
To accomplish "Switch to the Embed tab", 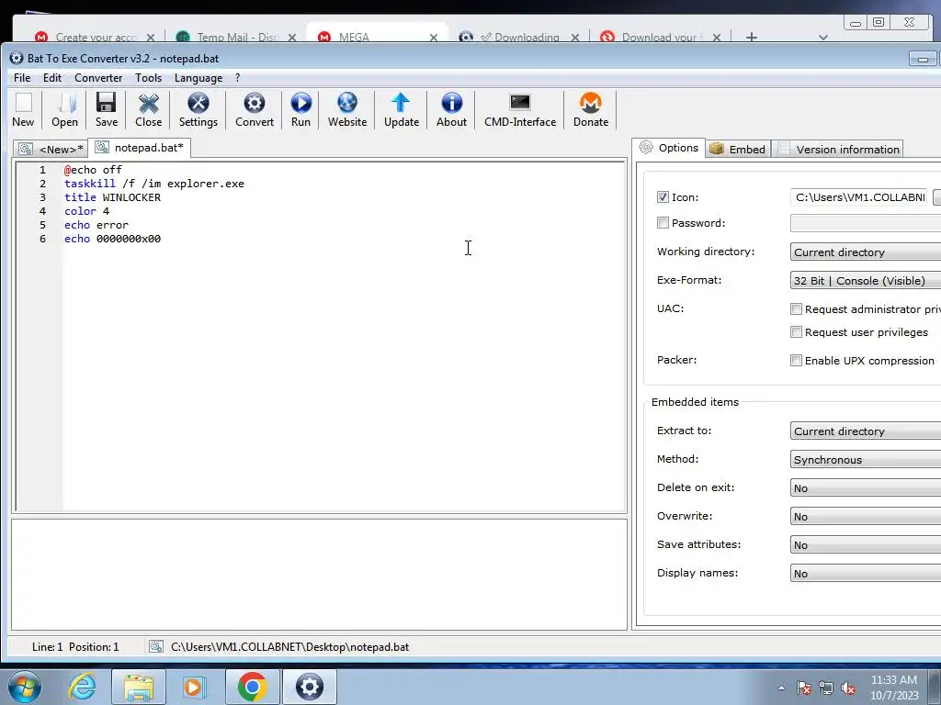I will [x=738, y=150].
